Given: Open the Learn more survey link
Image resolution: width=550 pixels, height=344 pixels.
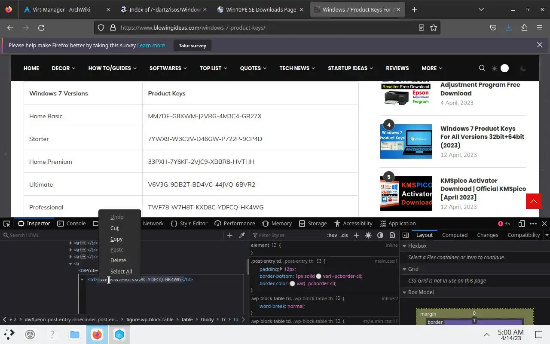Looking at the screenshot, I should point(151,46).
